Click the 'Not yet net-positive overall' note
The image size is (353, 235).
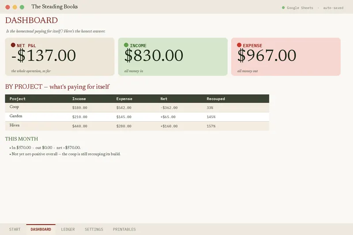(66, 154)
